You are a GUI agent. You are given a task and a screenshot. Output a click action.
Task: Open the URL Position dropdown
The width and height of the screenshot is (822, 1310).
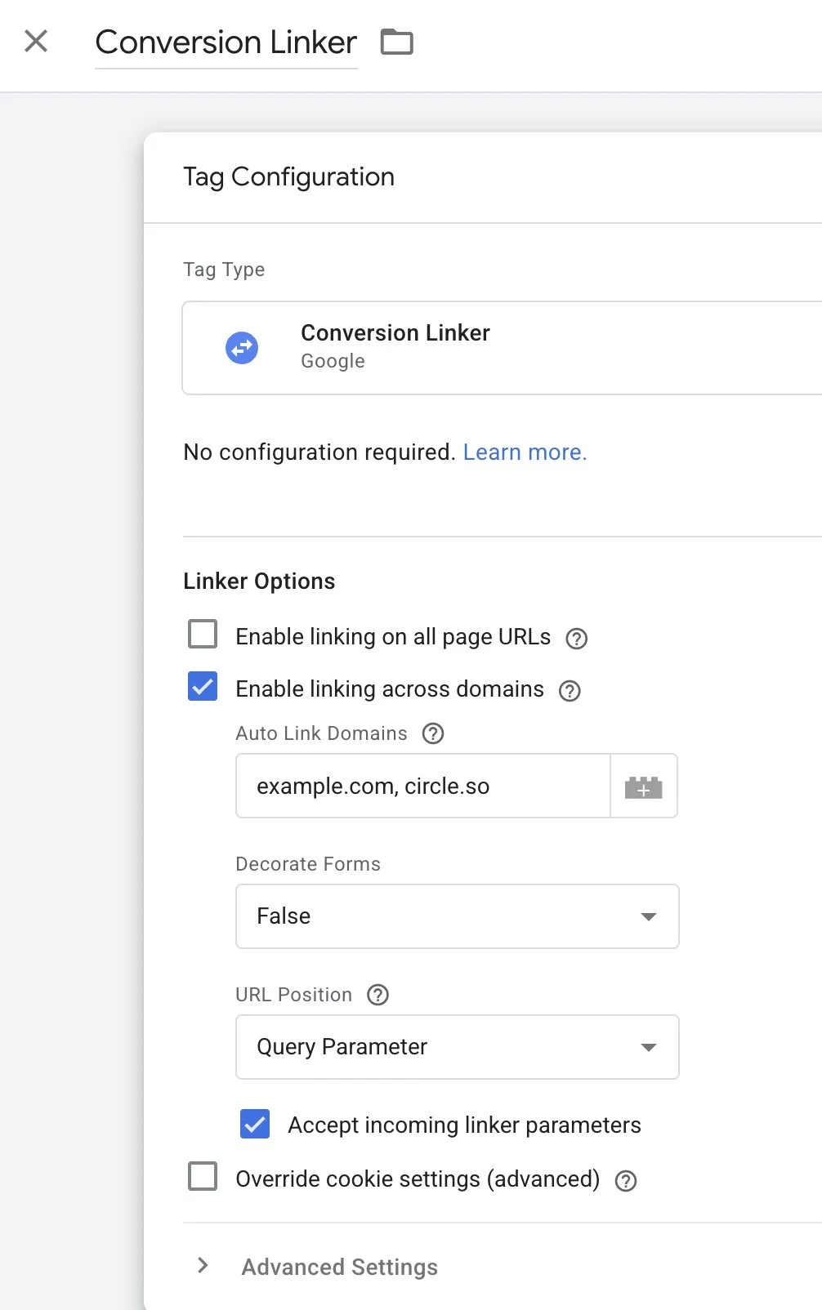(x=457, y=1047)
